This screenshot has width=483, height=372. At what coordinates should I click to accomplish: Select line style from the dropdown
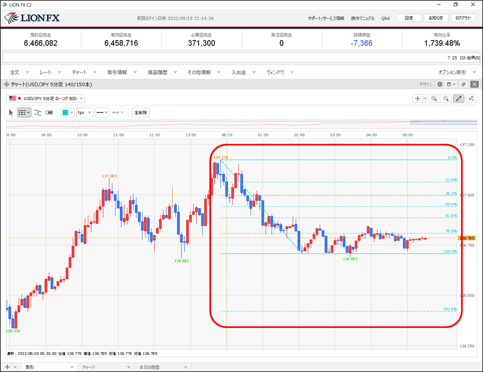[x=101, y=113]
